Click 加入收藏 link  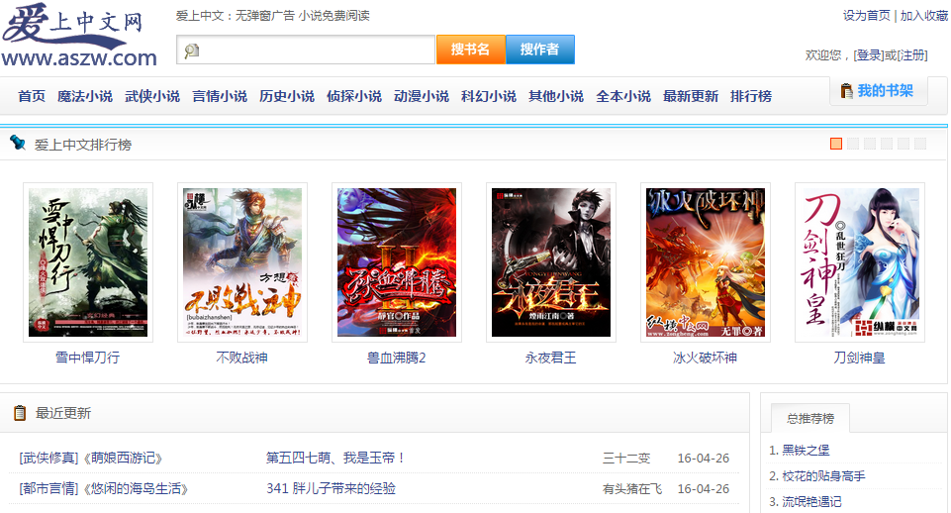(x=924, y=16)
